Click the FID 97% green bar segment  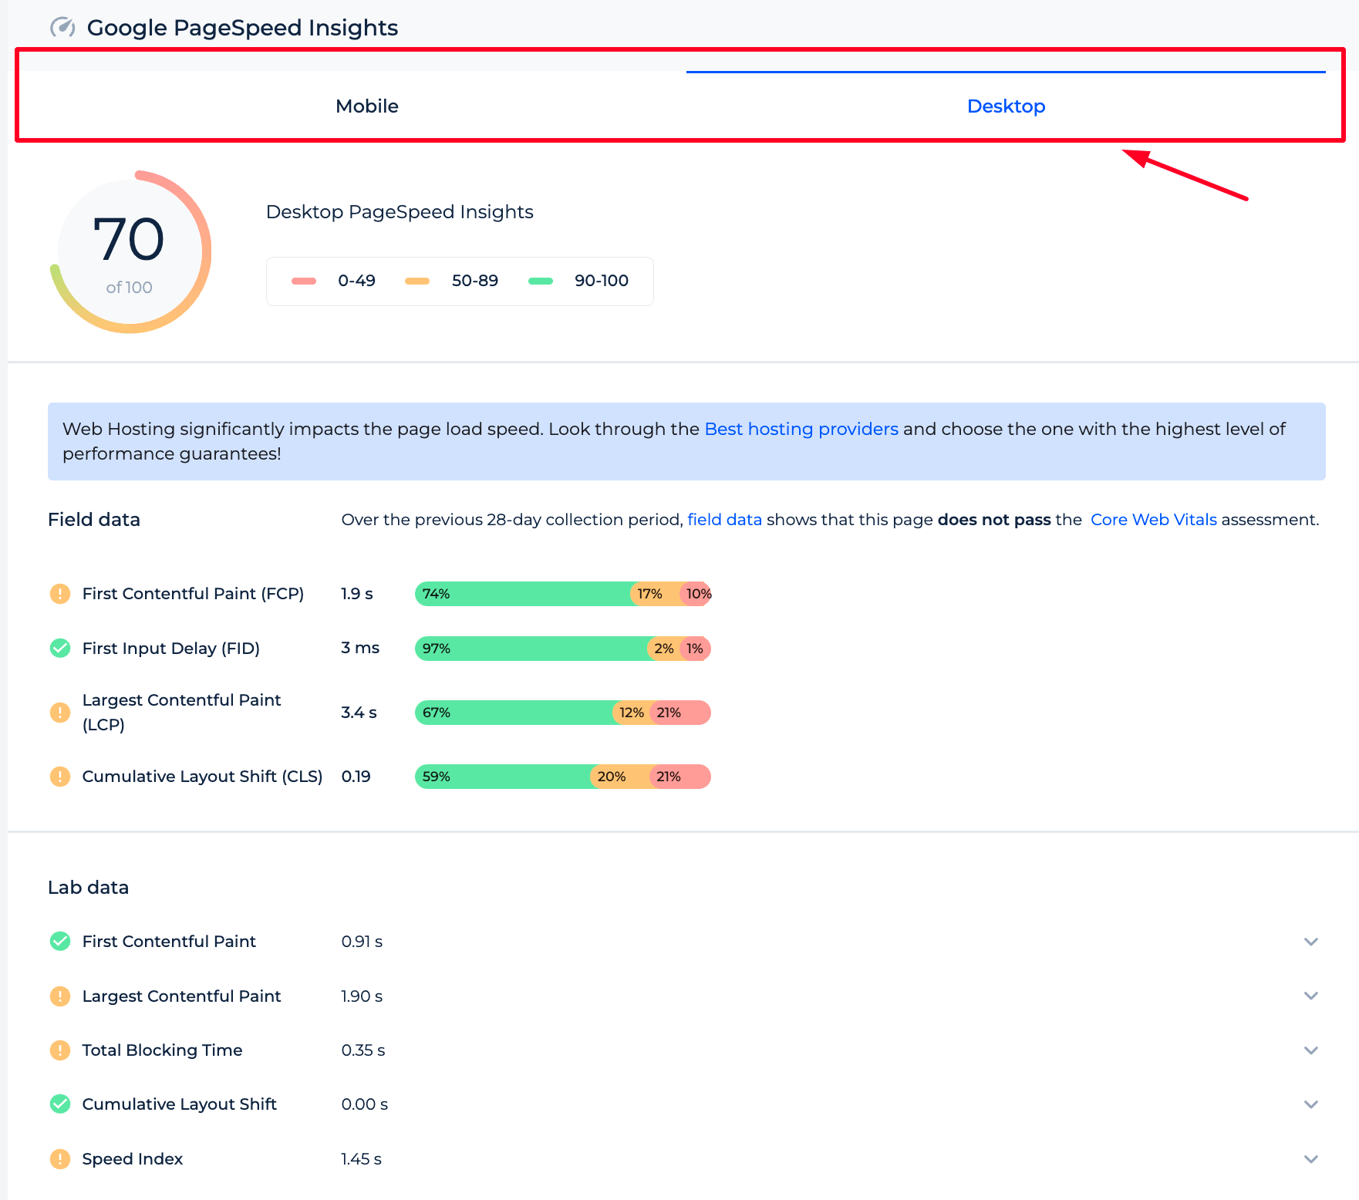532,649
